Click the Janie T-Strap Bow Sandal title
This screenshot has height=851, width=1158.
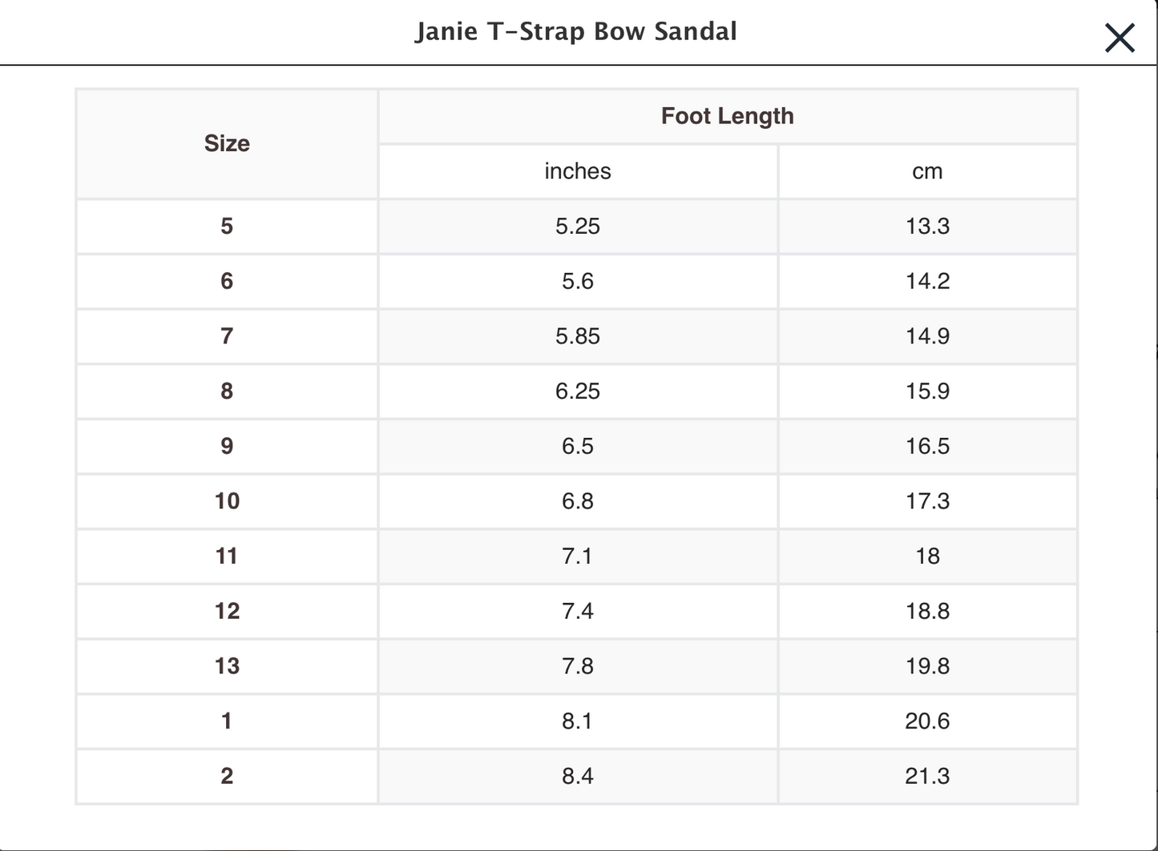576,32
